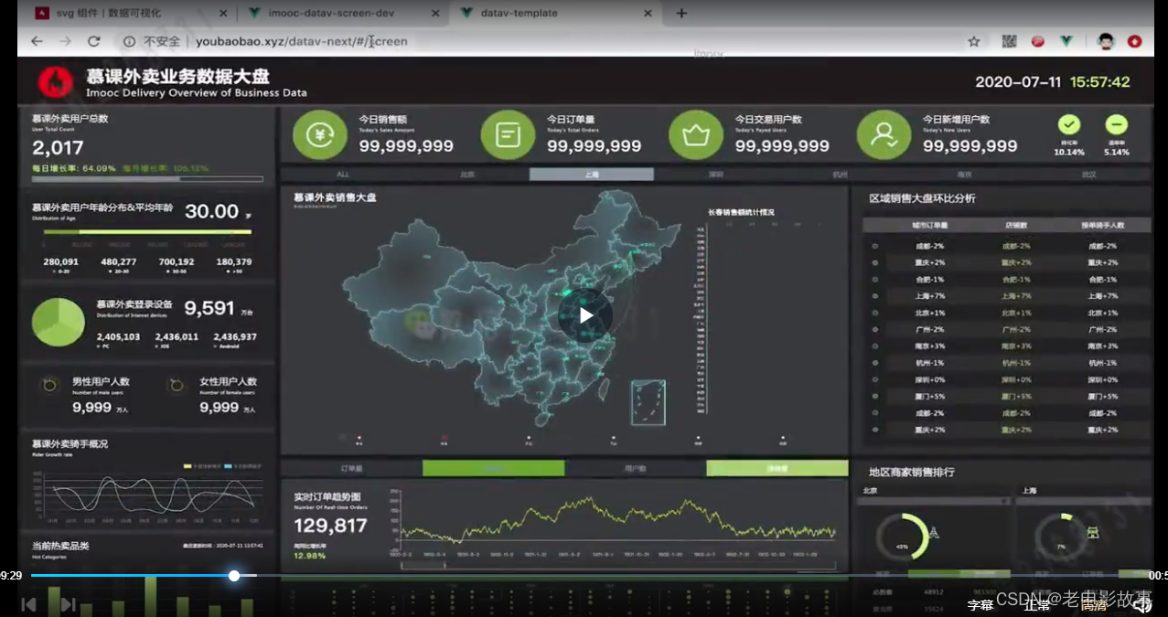Skip to next video with player control
1168x617 pixels.
click(68, 604)
